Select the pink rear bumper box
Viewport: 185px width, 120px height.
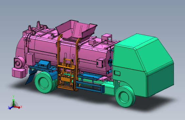tap(19, 73)
